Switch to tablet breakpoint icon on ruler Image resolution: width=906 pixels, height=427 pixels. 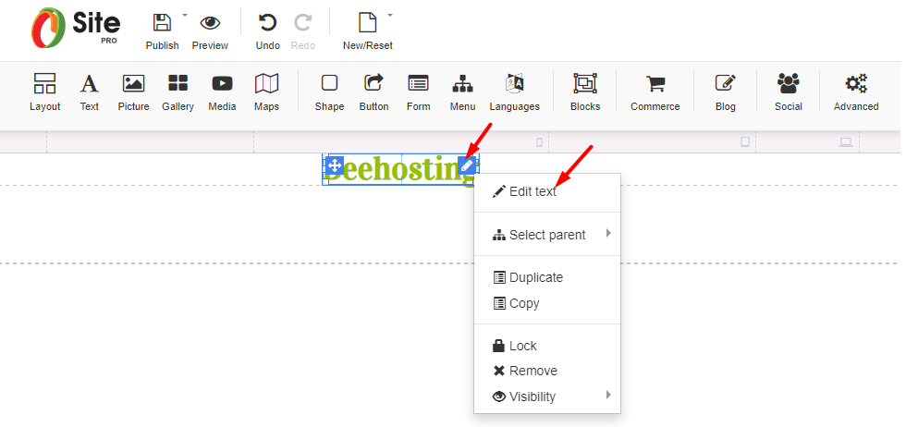click(x=745, y=142)
